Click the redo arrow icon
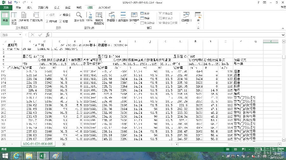286x160 pixels. [24, 2]
